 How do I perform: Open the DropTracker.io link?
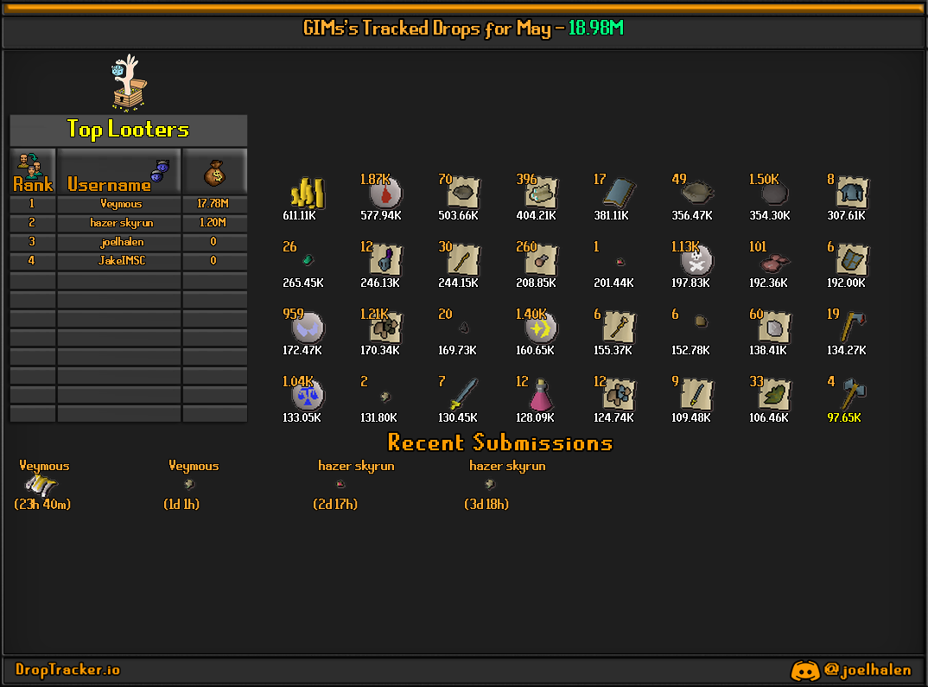coord(67,669)
